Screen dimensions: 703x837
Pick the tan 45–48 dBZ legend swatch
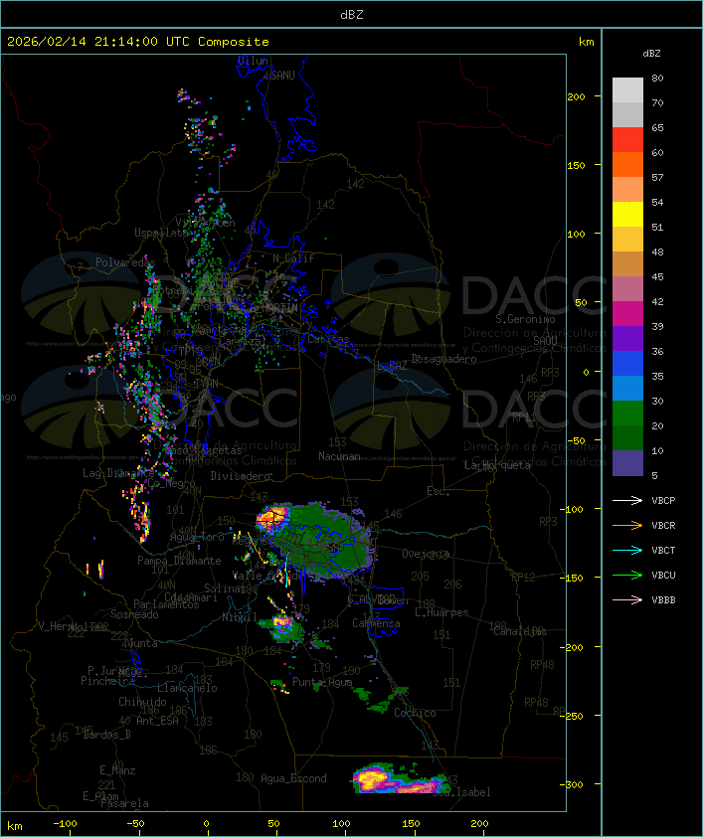[x=627, y=264]
